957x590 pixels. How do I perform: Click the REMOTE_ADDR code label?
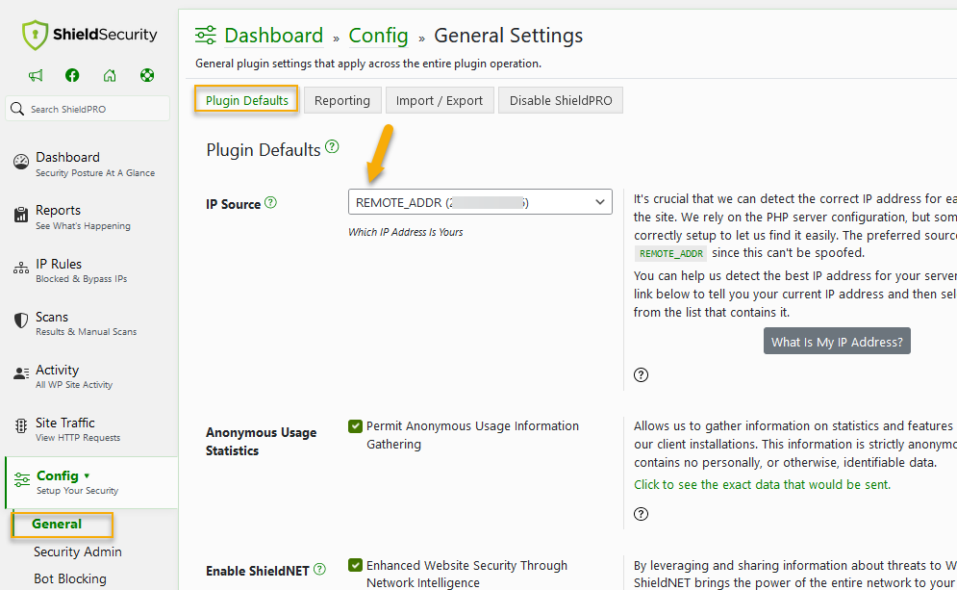pyautogui.click(x=670, y=253)
